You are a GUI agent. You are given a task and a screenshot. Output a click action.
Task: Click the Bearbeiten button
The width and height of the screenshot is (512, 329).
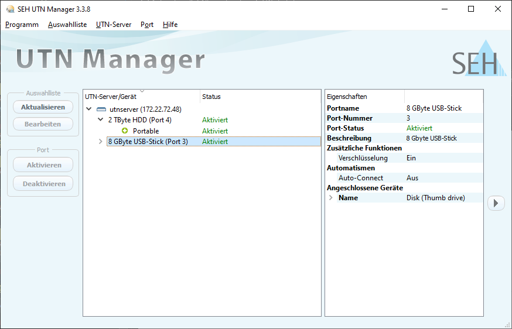click(43, 124)
